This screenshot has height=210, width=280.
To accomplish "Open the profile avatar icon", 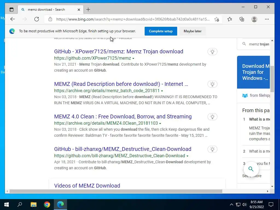I will [x=254, y=19].
